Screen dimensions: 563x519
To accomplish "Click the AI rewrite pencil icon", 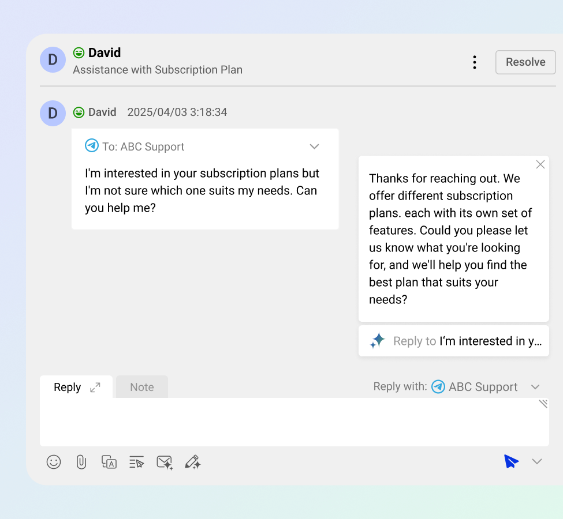I will point(193,462).
